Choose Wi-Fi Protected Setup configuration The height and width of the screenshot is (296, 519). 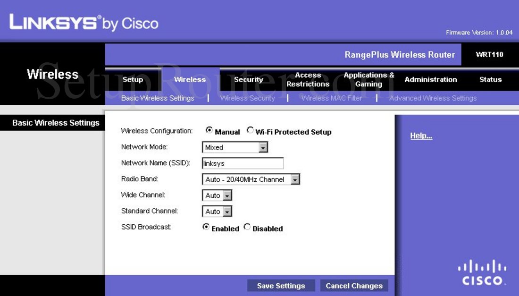click(x=250, y=130)
